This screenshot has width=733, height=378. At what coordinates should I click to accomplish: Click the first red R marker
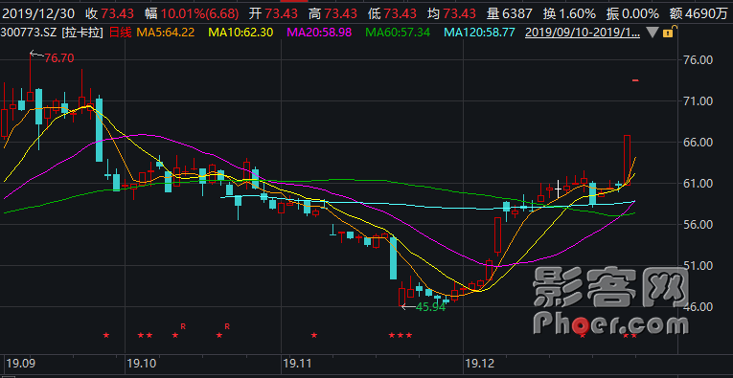click(x=183, y=325)
